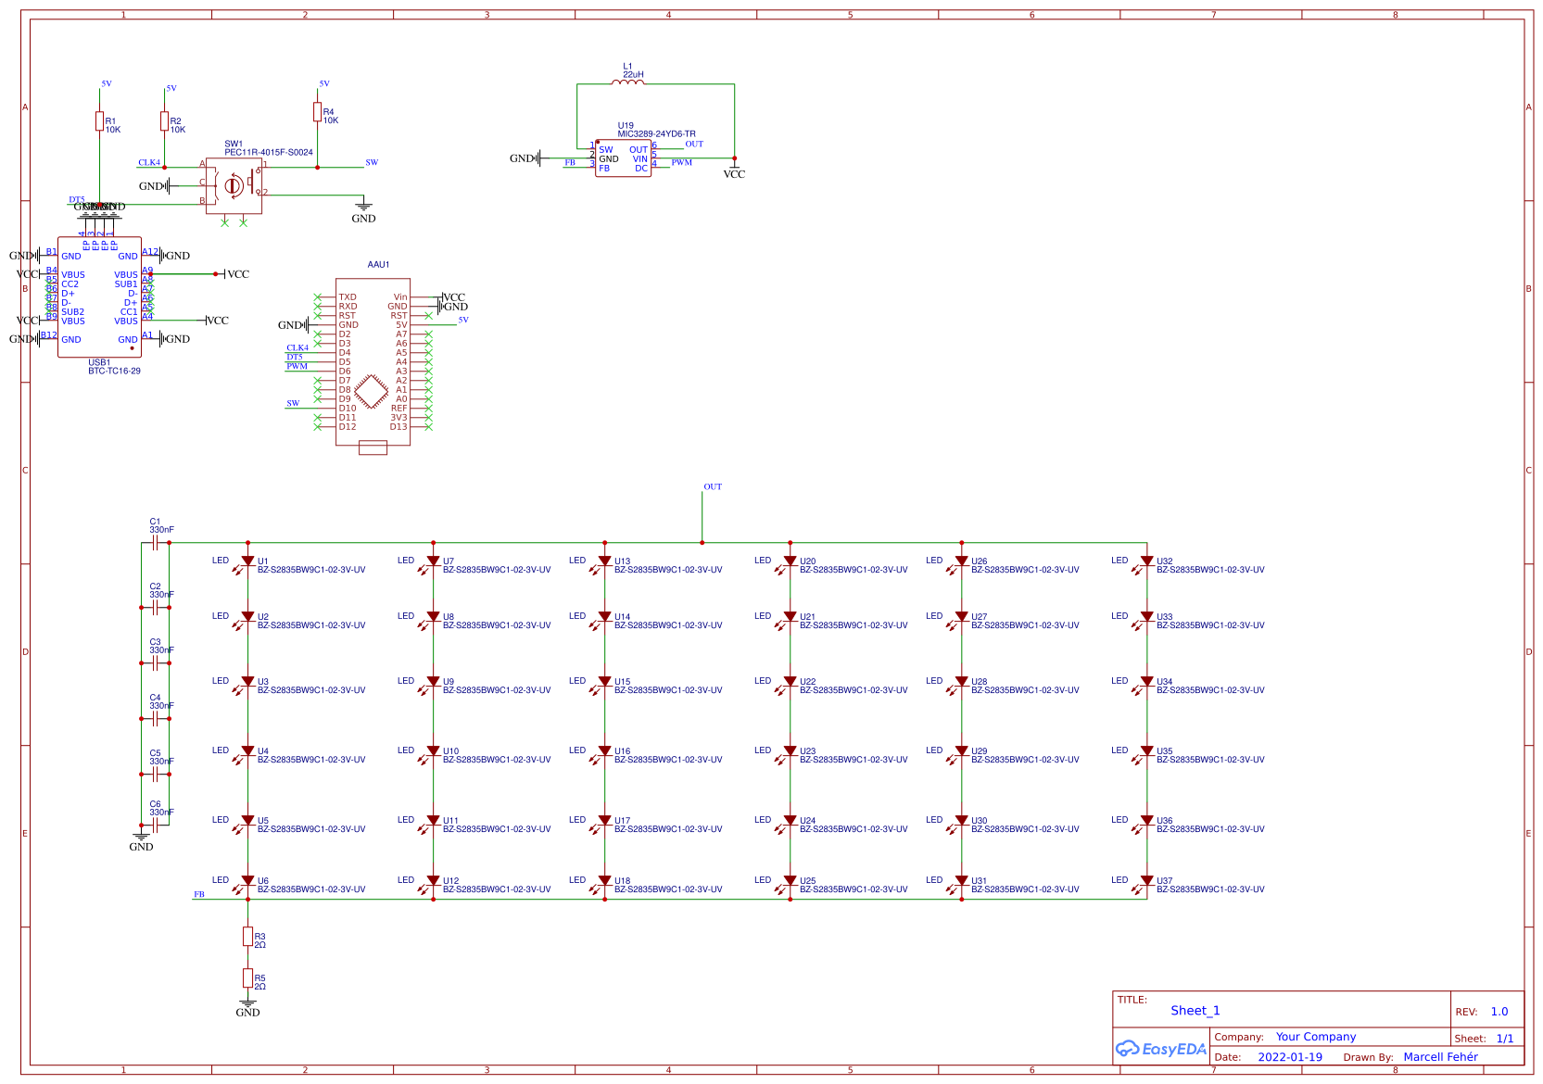Click the inductor value '22uH'

click(x=633, y=75)
